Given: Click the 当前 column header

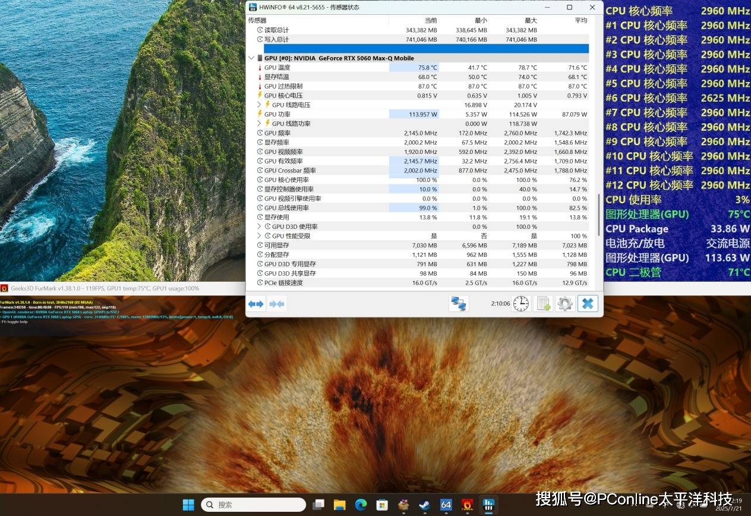Looking at the screenshot, I should click(430, 20).
